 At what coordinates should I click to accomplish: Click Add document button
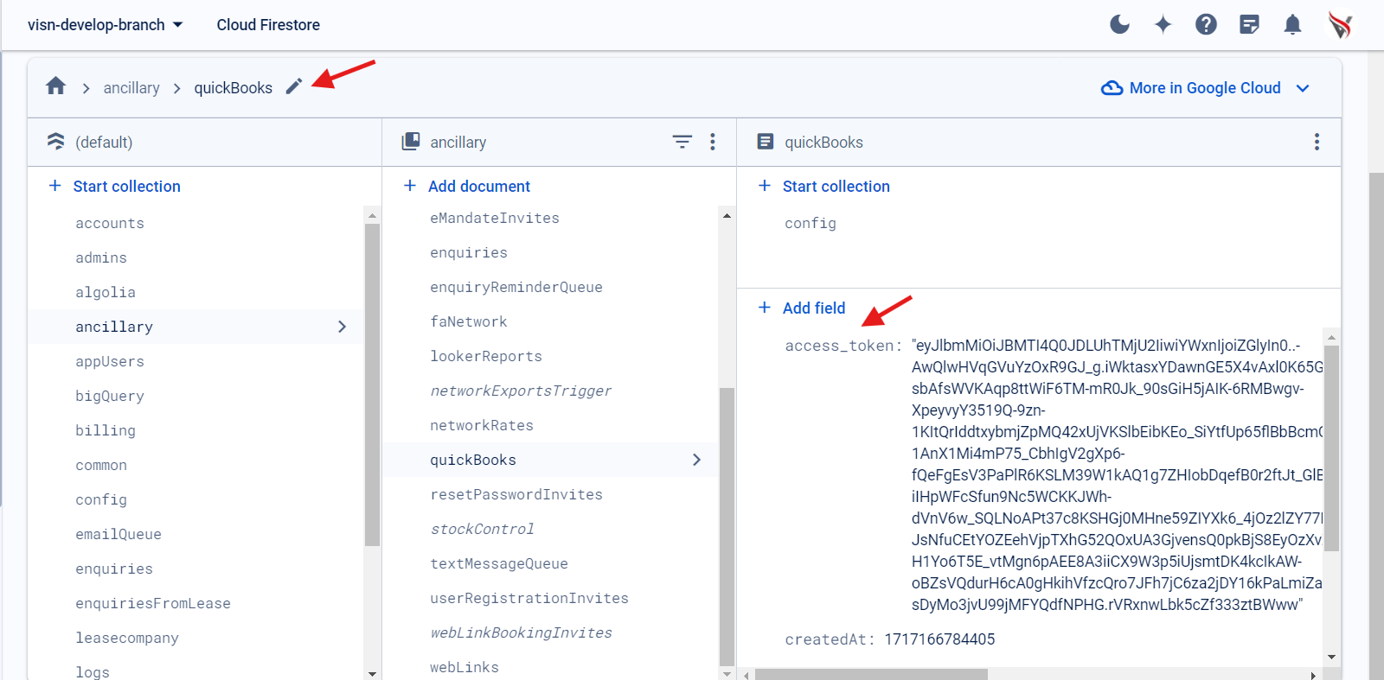coord(467,186)
